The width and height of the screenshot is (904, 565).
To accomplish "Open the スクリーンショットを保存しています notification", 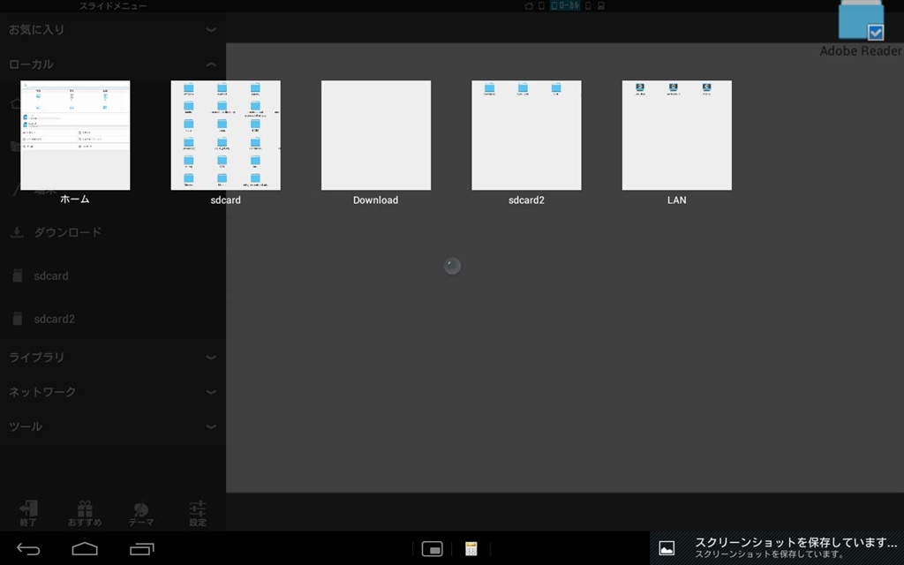I will (777, 547).
